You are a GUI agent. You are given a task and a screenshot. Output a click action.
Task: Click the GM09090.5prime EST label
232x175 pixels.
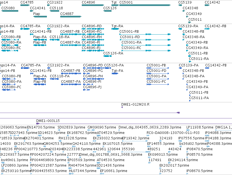102,127
